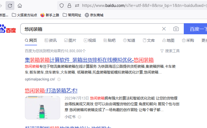
Task: Go to the Firefox home page
Action: 20,6
